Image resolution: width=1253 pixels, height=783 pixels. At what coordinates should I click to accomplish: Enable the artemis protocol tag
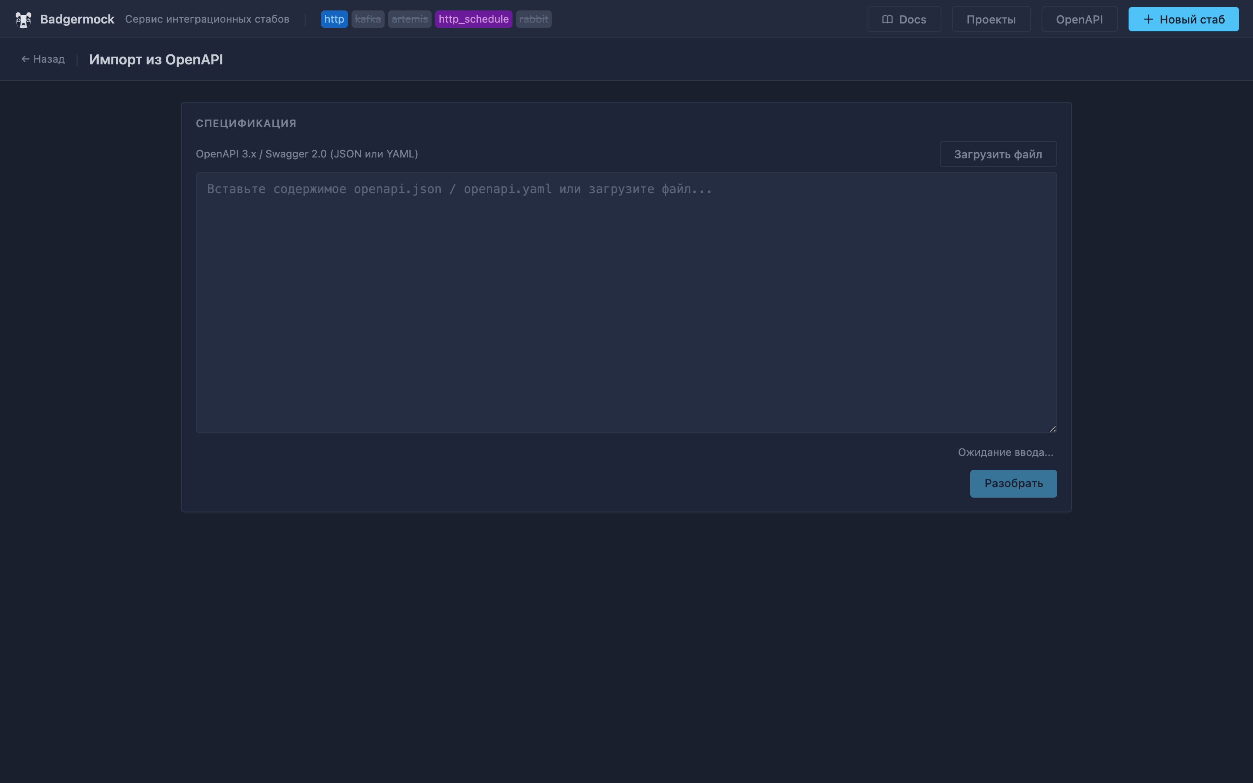tap(409, 19)
